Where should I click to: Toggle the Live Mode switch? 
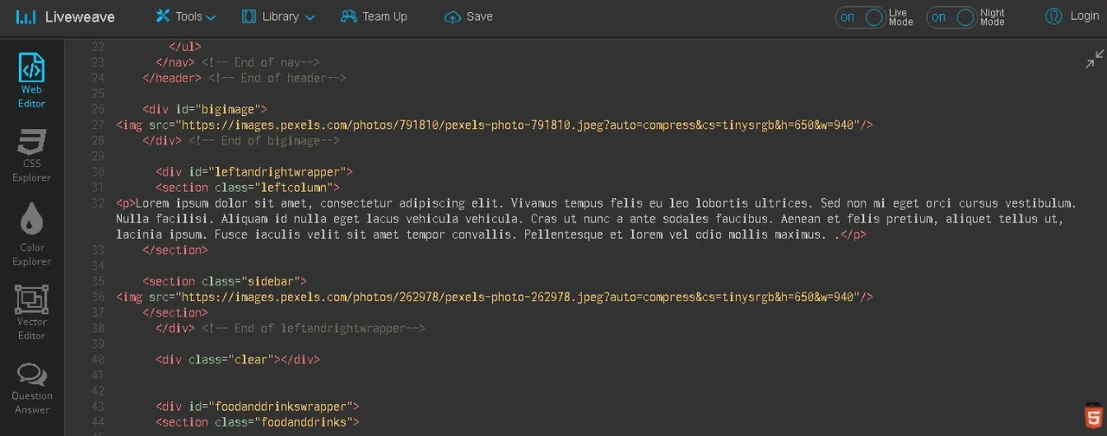tap(861, 17)
